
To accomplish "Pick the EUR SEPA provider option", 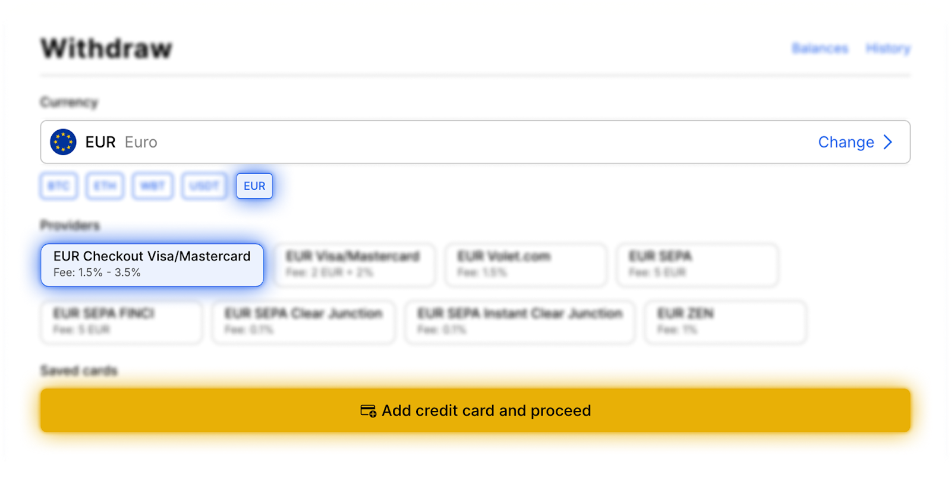I will (x=697, y=265).
